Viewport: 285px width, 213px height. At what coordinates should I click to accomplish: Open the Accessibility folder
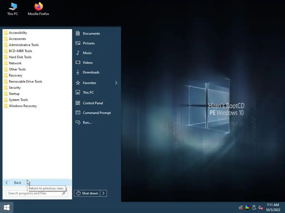(37, 33)
